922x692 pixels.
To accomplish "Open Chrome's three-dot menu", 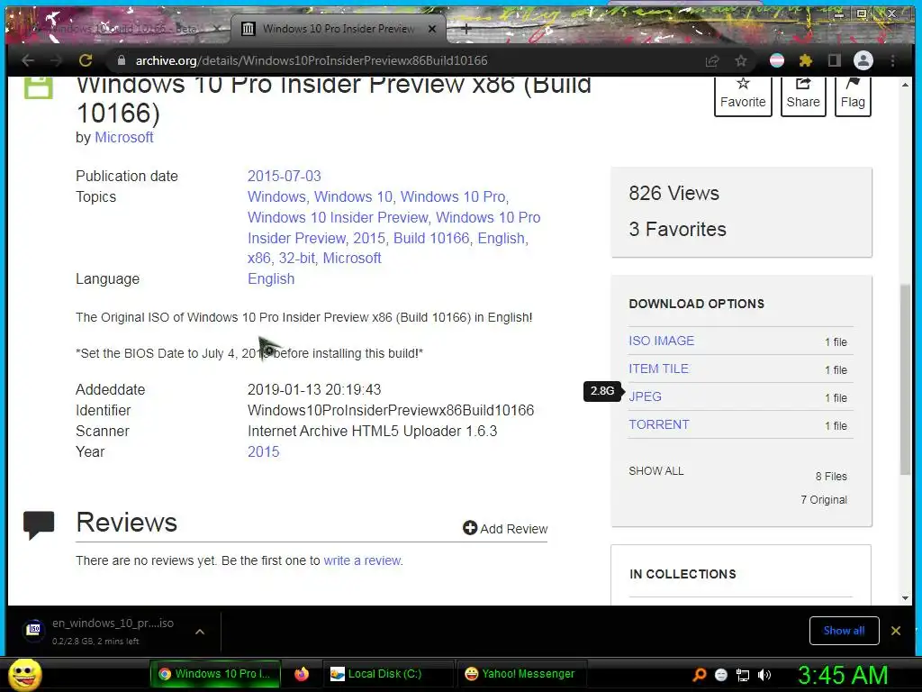I will click(x=892, y=60).
